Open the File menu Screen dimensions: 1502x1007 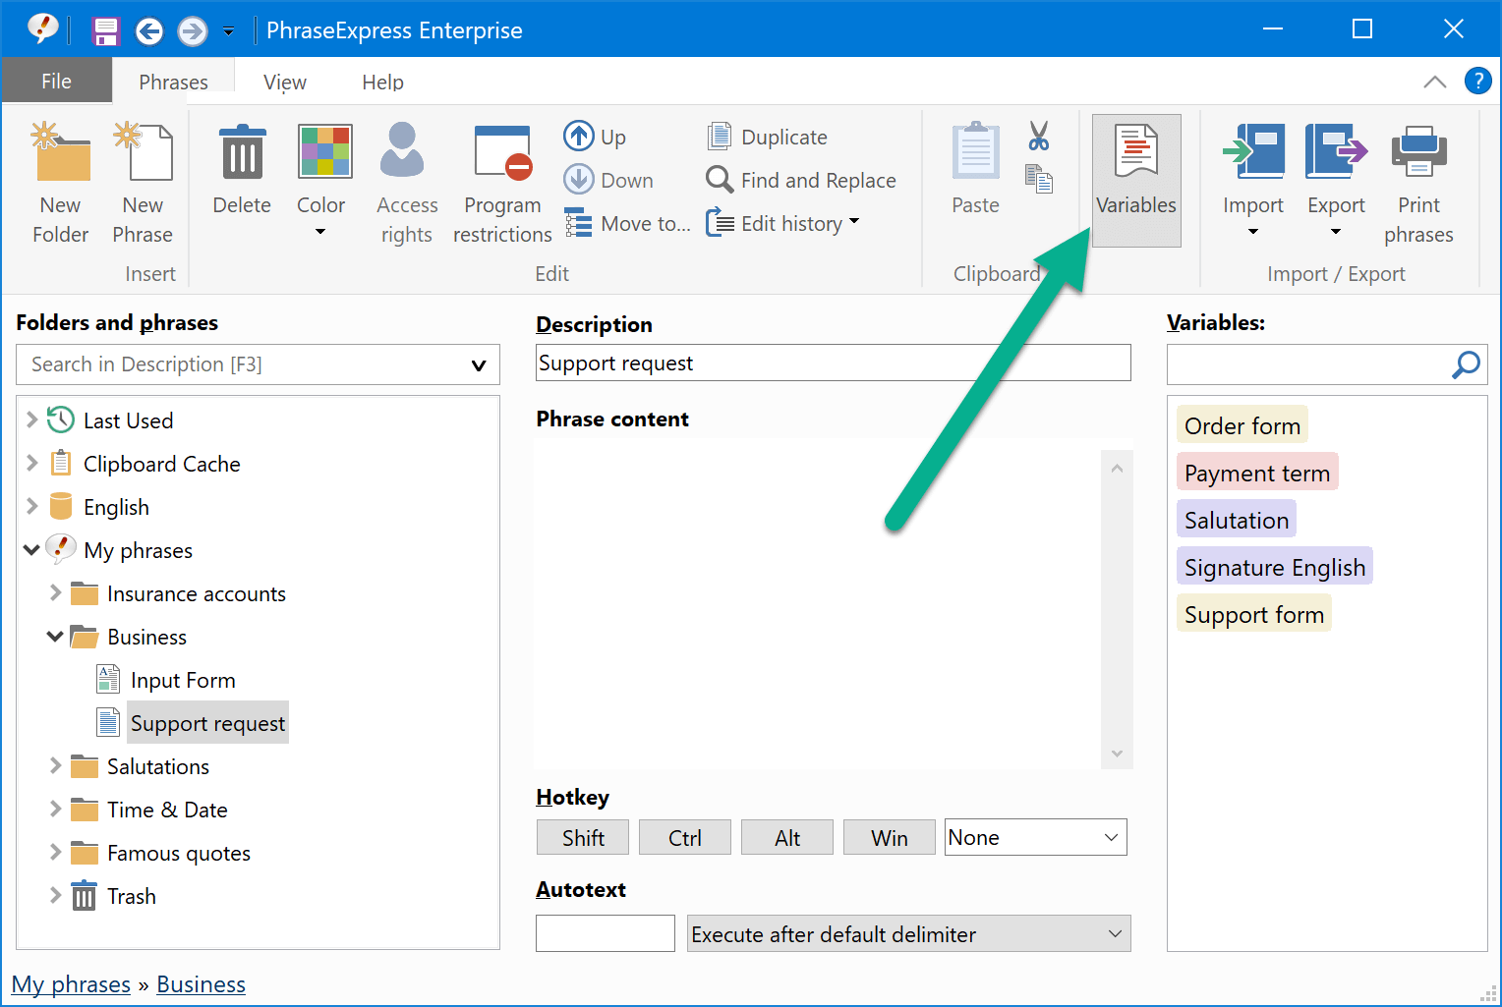(x=56, y=81)
